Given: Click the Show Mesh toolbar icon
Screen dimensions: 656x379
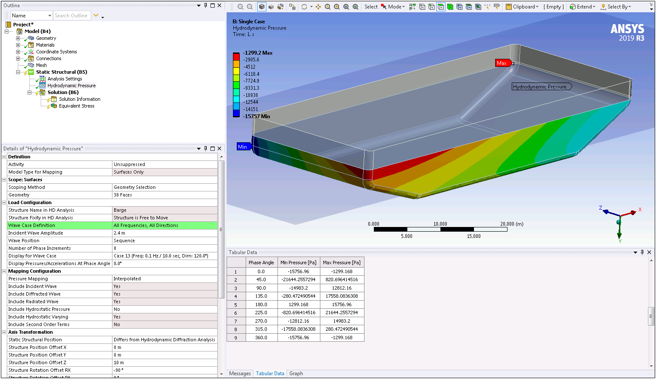Looking at the screenshot, I should tap(292, 7).
